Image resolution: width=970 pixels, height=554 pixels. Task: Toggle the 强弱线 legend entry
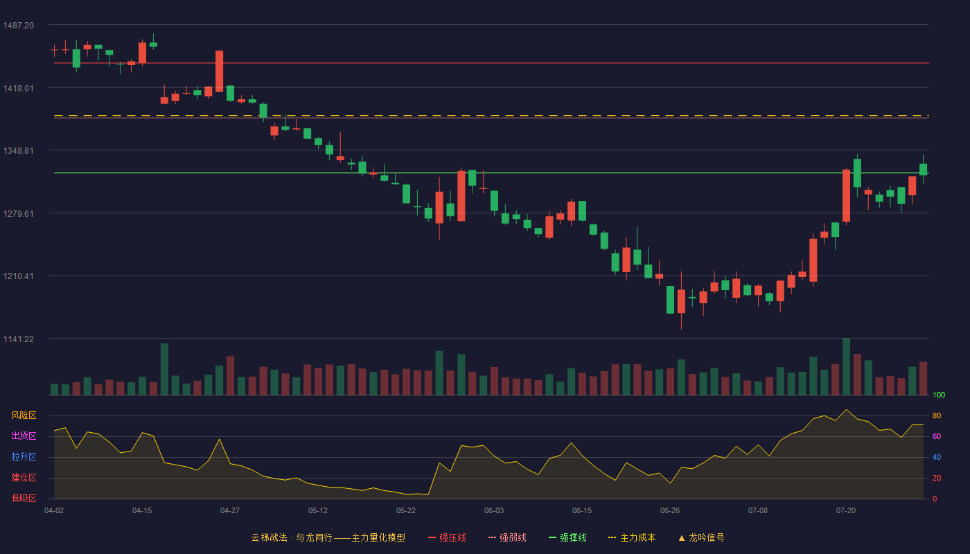[507, 537]
